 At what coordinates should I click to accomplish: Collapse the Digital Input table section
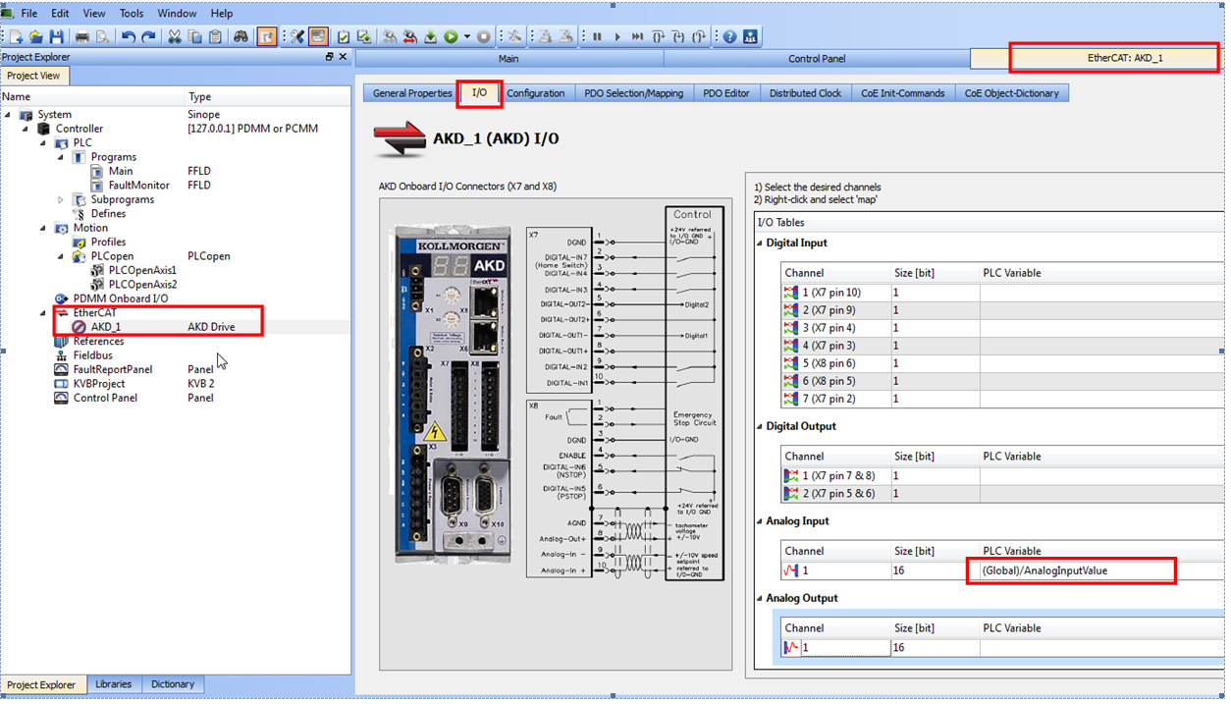coord(760,244)
